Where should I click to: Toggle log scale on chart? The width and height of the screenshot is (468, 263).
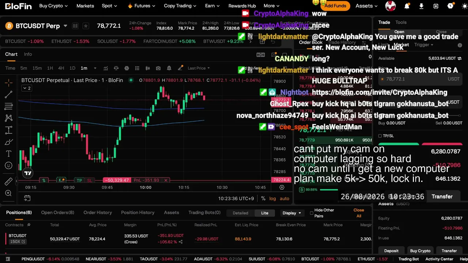pos(273,199)
